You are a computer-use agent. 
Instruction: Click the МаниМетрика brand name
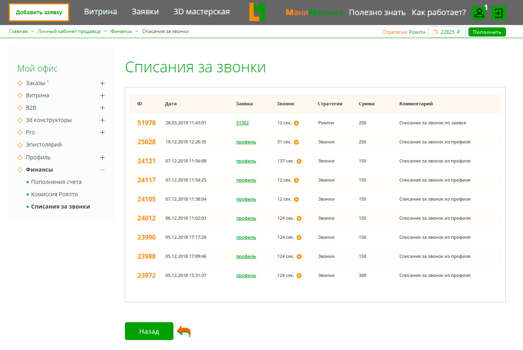[x=314, y=12]
